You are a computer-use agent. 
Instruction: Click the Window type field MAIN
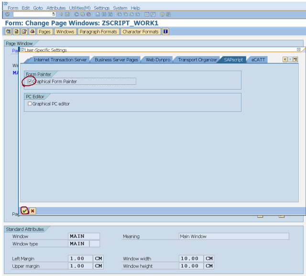(x=78, y=244)
